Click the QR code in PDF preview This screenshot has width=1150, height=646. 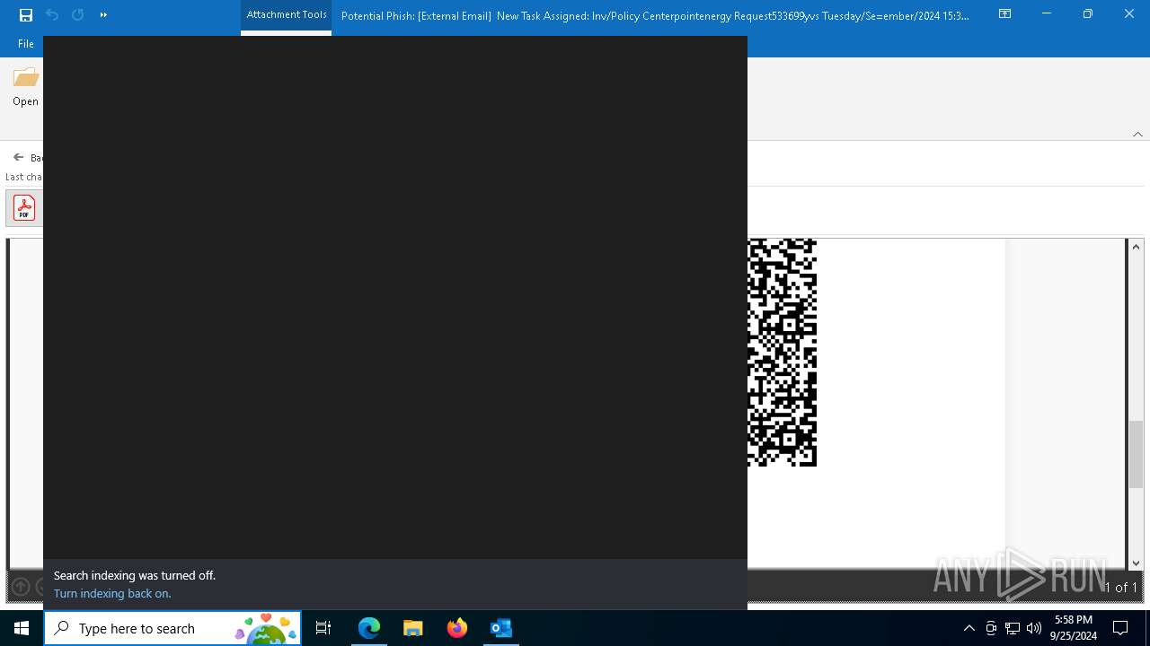[x=782, y=353]
